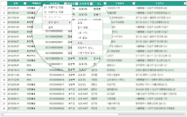The width and height of the screenshot is (187, 117).
Task: Click date cell in row 1
Action: (13, 8)
